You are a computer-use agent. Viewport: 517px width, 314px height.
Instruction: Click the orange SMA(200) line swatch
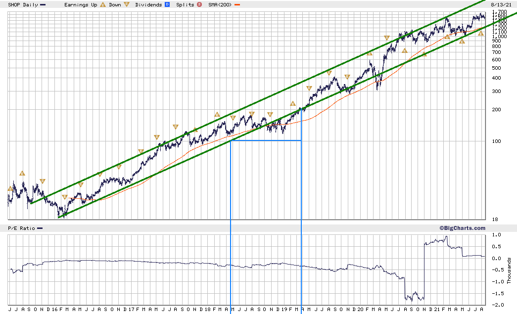237,4
